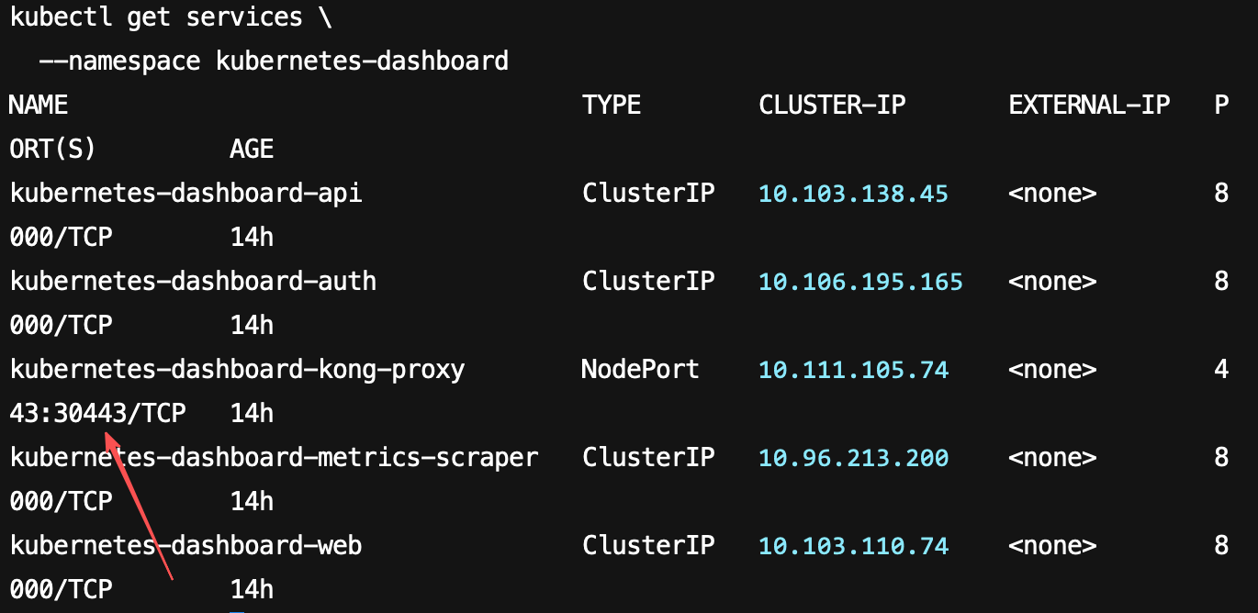The image size is (1258, 613).
Task: Click the cluster IP 10.103.110.74
Action: click(x=854, y=546)
